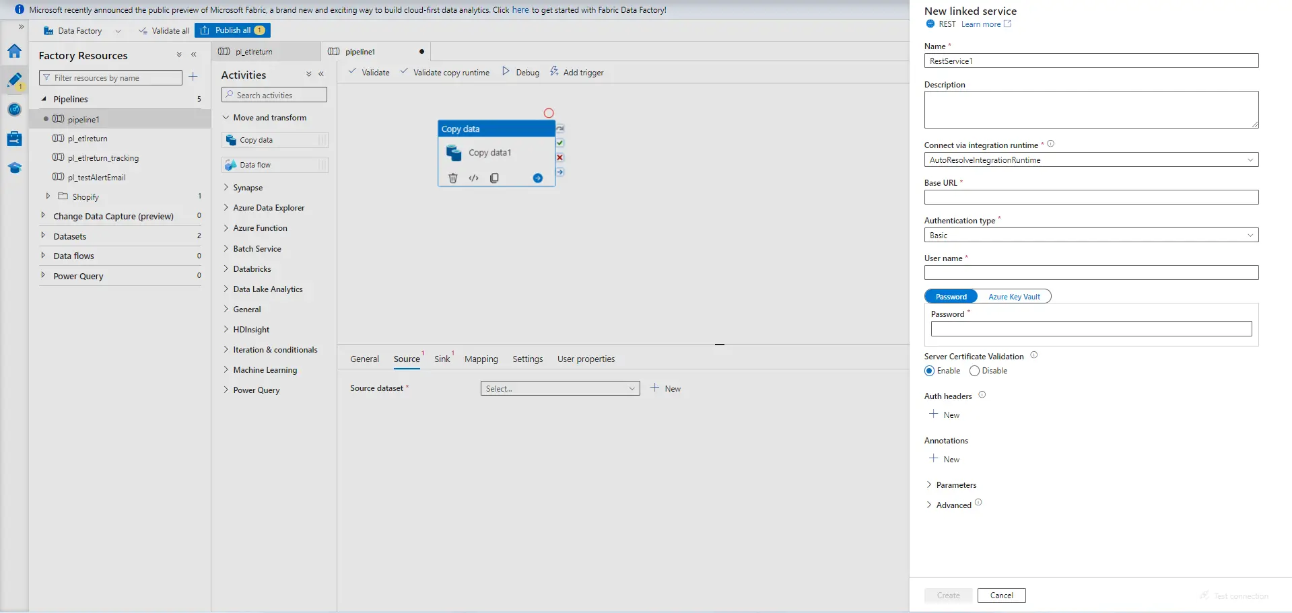Open the Manage toolbox icon in sidebar
The height and width of the screenshot is (613, 1292).
click(14, 139)
